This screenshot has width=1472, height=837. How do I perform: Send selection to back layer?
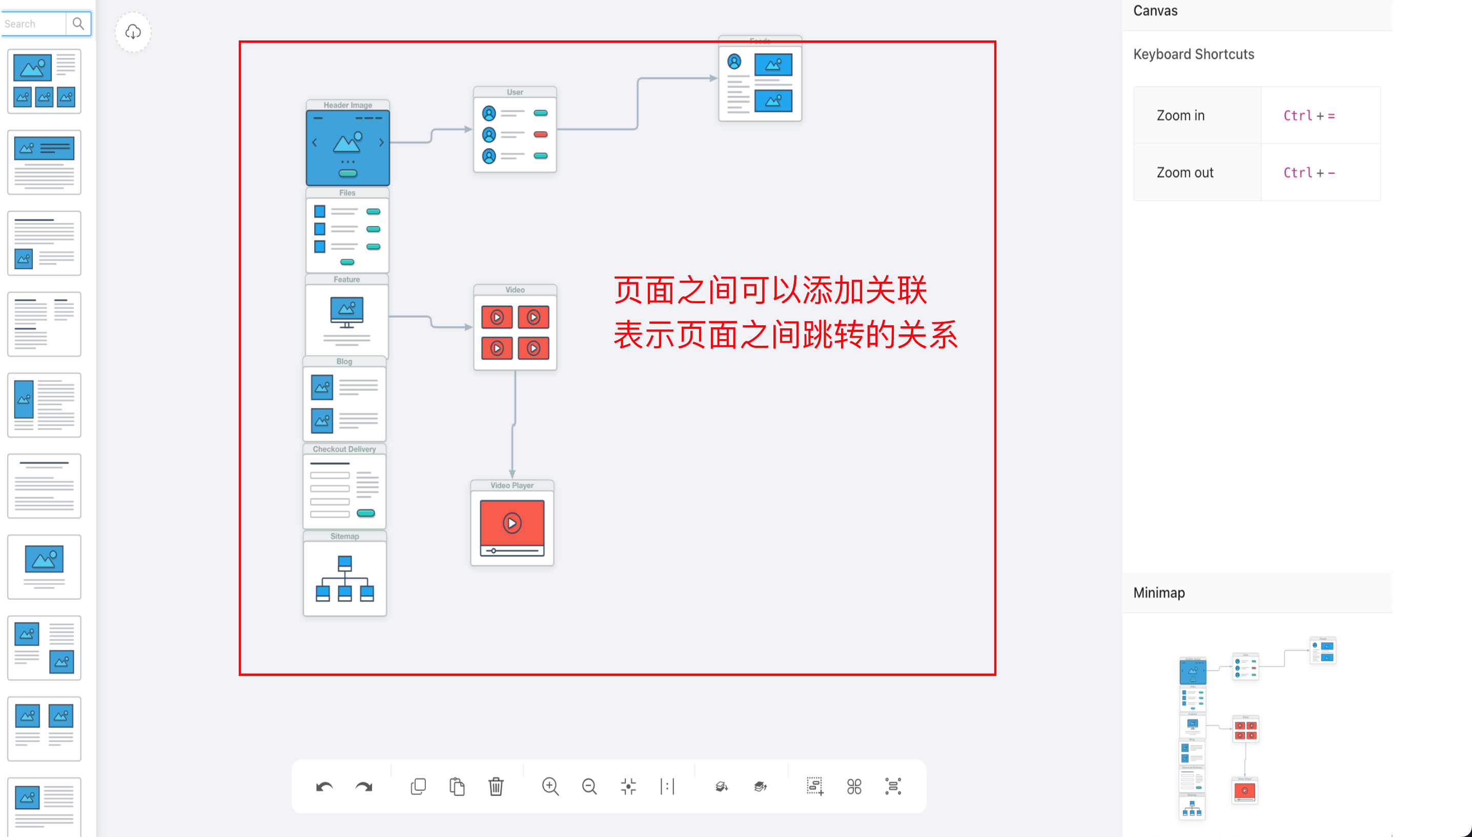coord(722,786)
